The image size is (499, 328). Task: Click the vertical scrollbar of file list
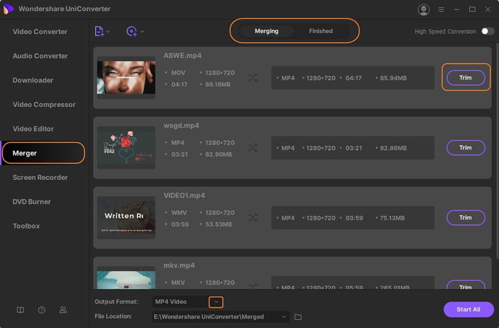(x=497, y=152)
